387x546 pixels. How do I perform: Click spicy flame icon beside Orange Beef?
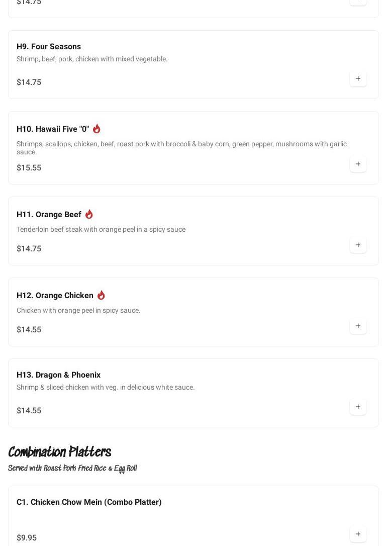(89, 214)
